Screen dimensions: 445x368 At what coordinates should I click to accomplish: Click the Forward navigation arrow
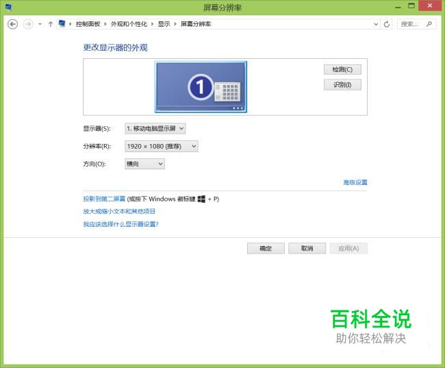click(x=28, y=24)
